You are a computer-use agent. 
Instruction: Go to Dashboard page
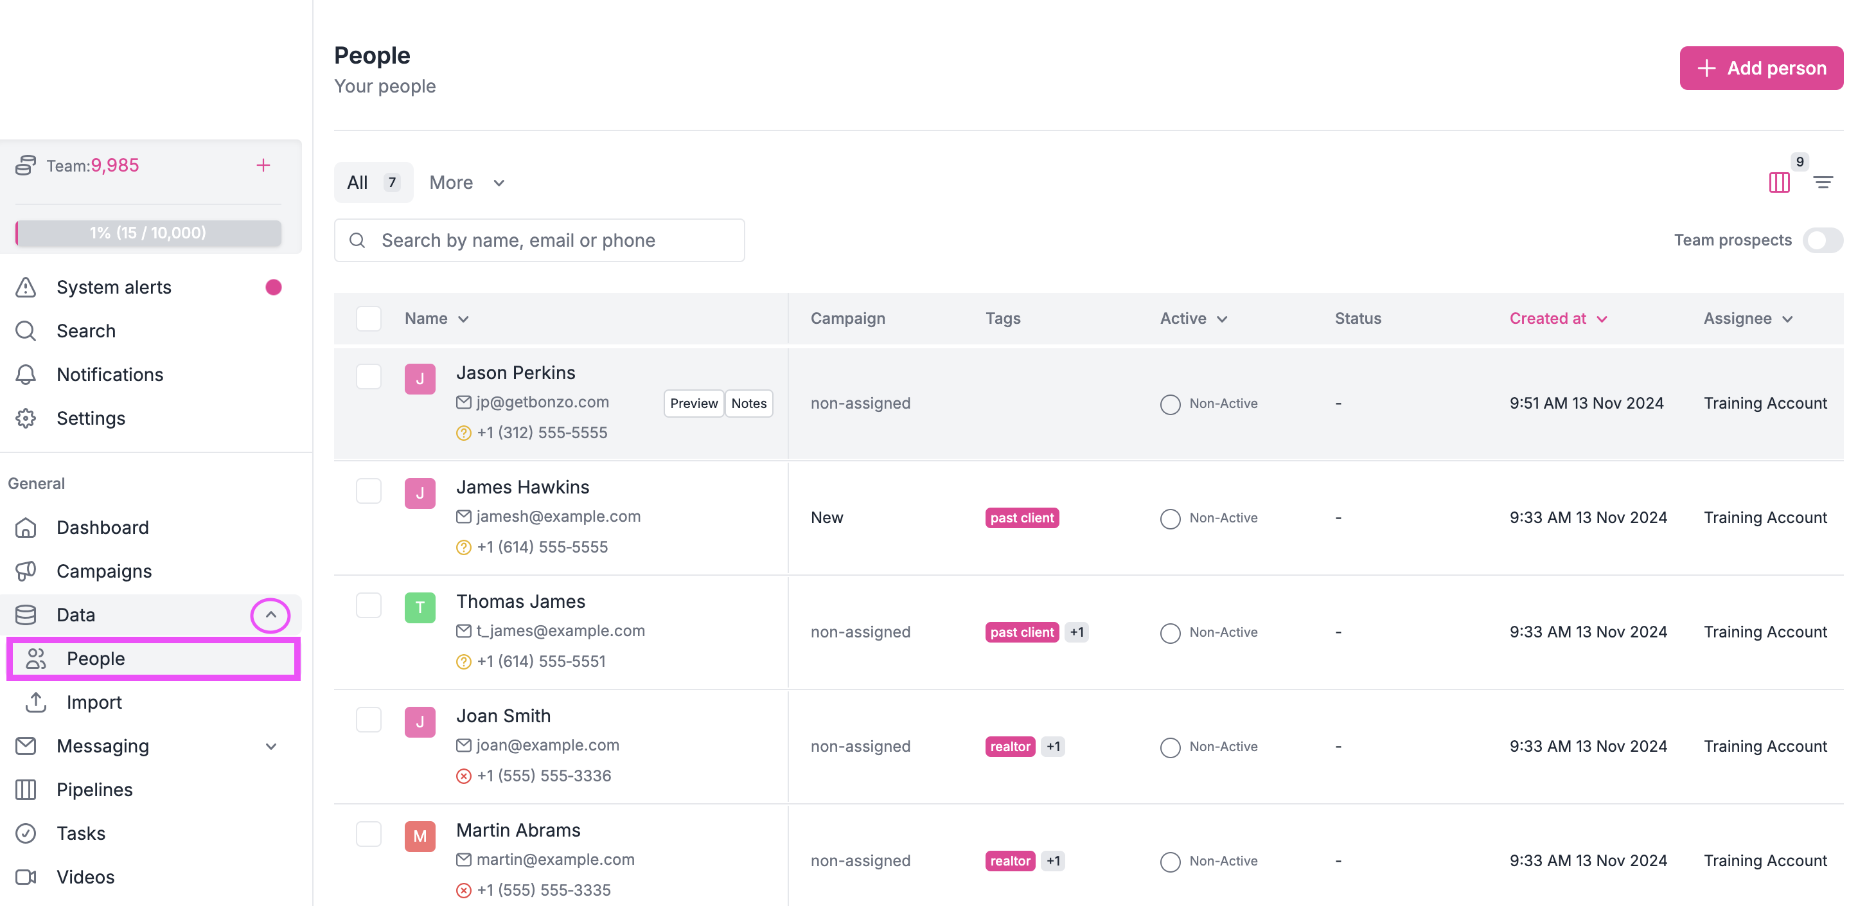[102, 528]
